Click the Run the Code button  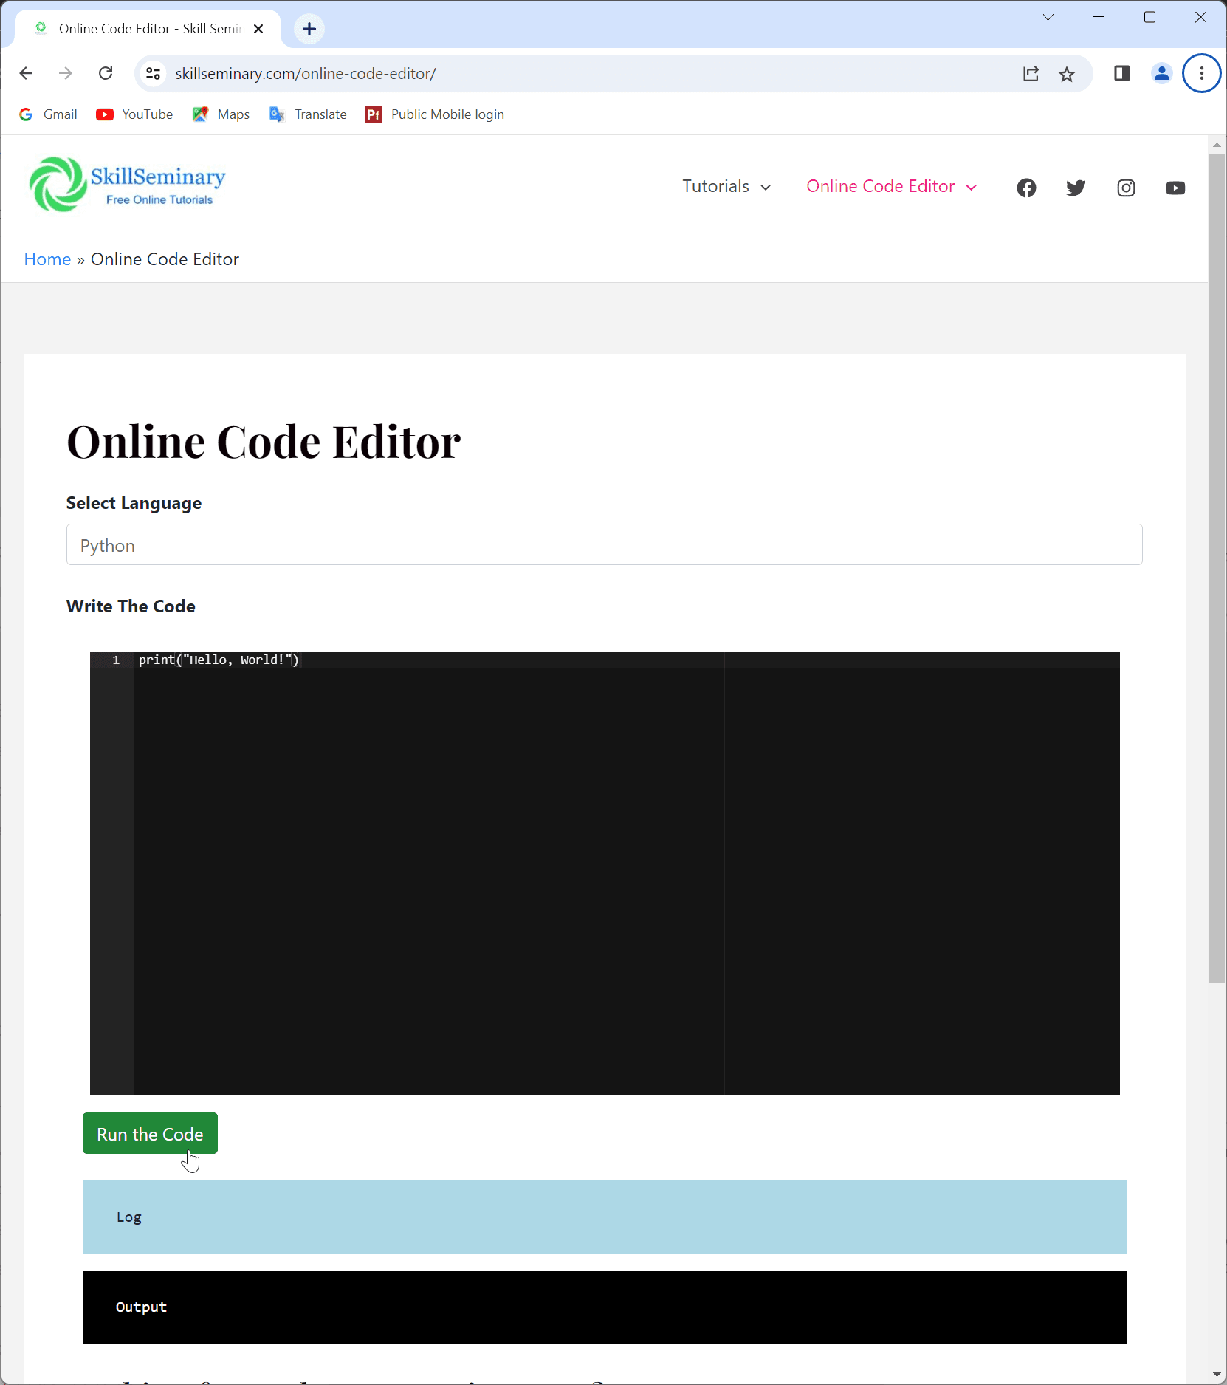click(x=149, y=1133)
